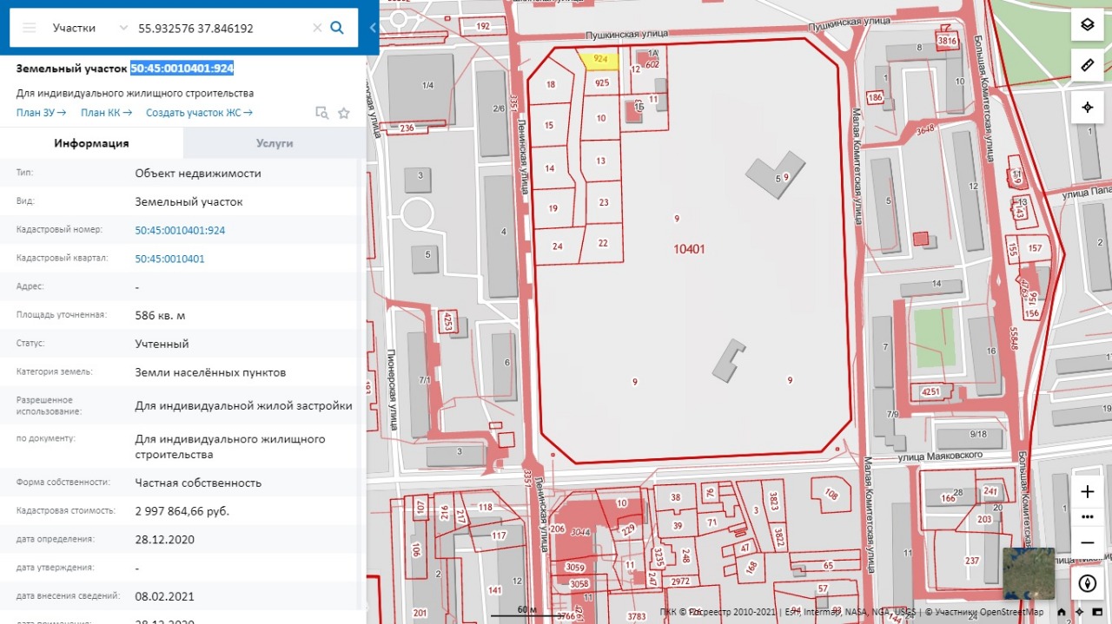Open the hamburger menu in the search bar
Screen dimensions: 1112x624
[30, 28]
